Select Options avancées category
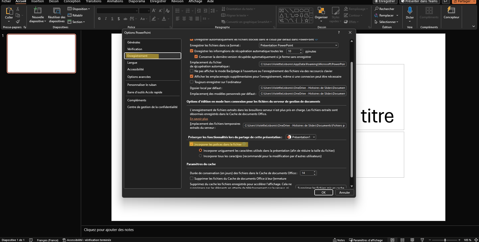This screenshot has height=242, width=479. coord(152,77)
